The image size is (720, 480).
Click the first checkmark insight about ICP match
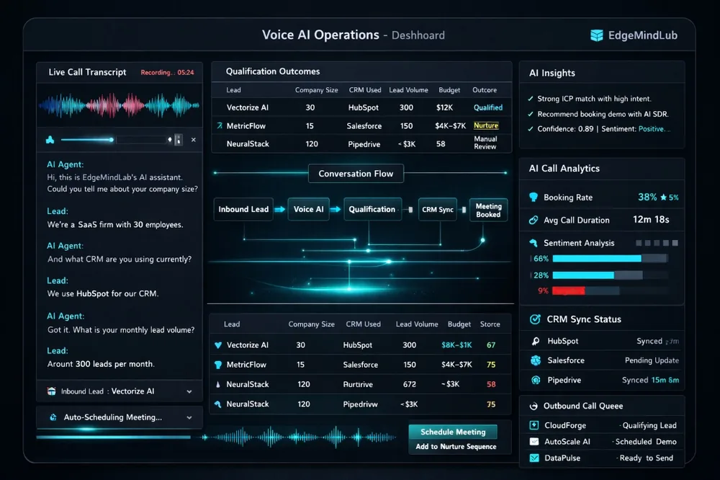[590, 99]
